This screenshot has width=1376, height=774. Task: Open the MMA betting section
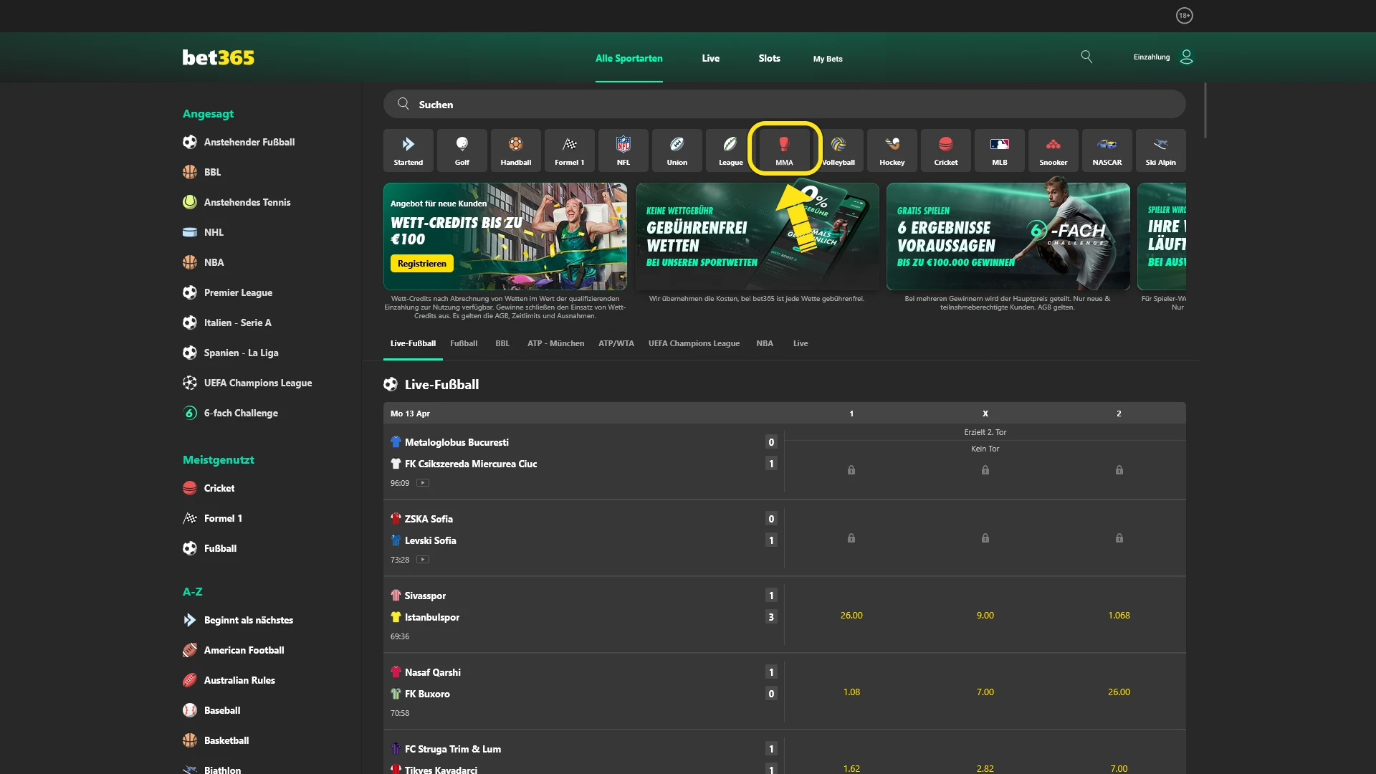point(784,149)
